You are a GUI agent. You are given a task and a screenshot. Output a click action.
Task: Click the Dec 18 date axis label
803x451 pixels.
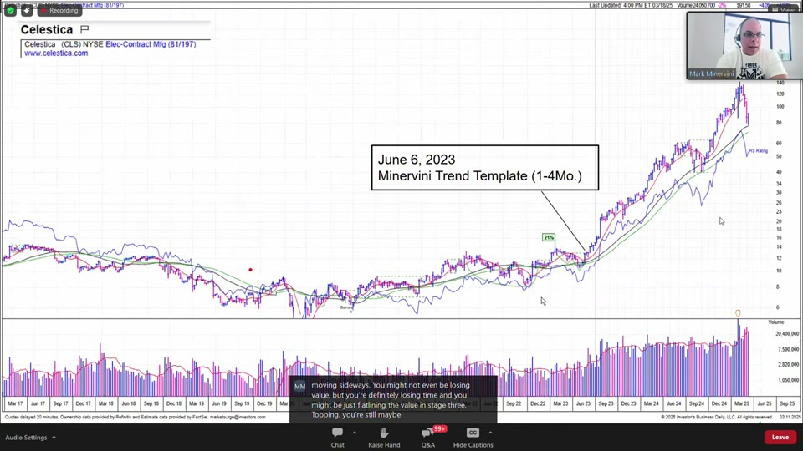click(174, 403)
